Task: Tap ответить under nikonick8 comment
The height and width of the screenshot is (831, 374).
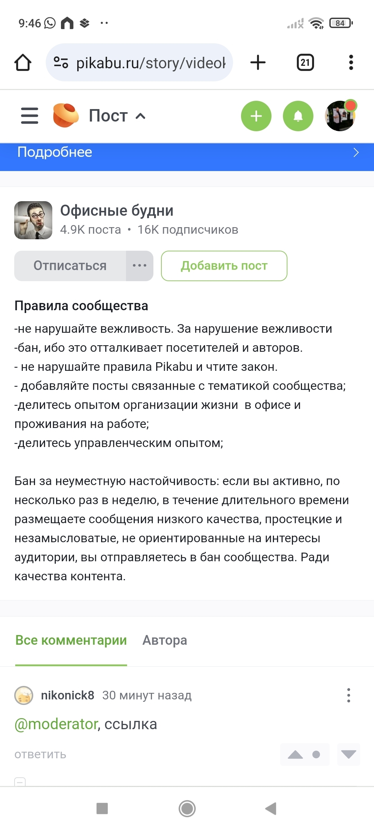Action: coord(40,754)
